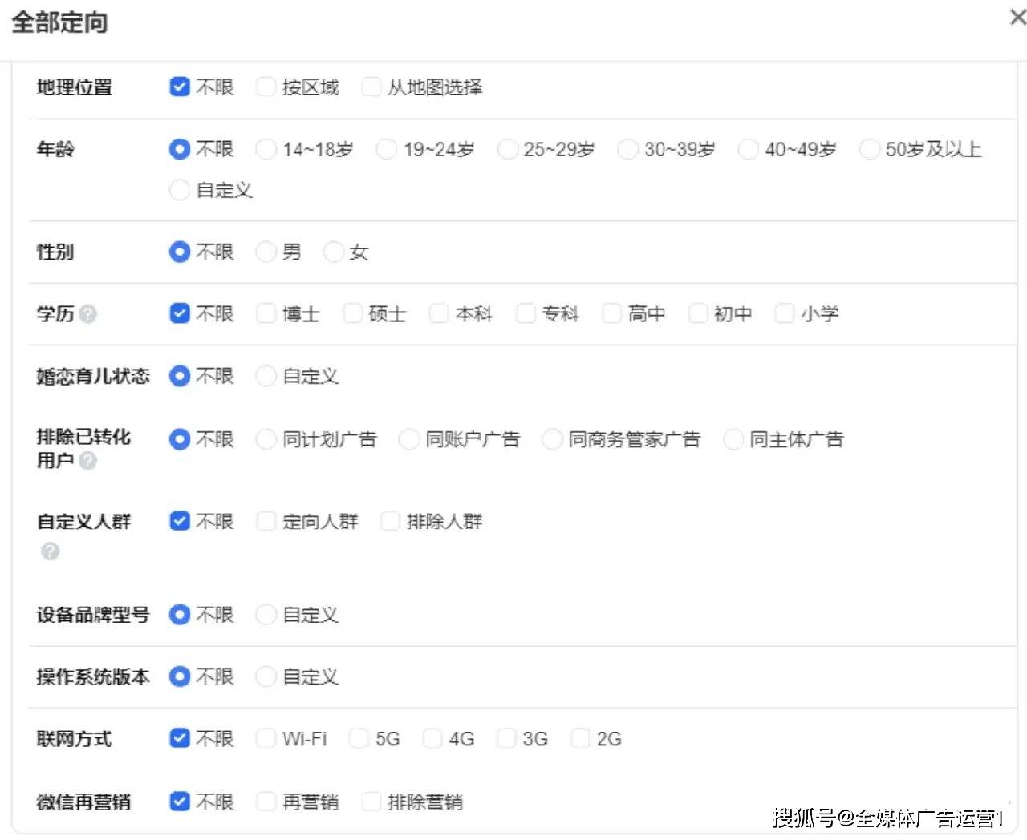
Task: Select 自定义 for 设备品牌型号
Action: [266, 615]
